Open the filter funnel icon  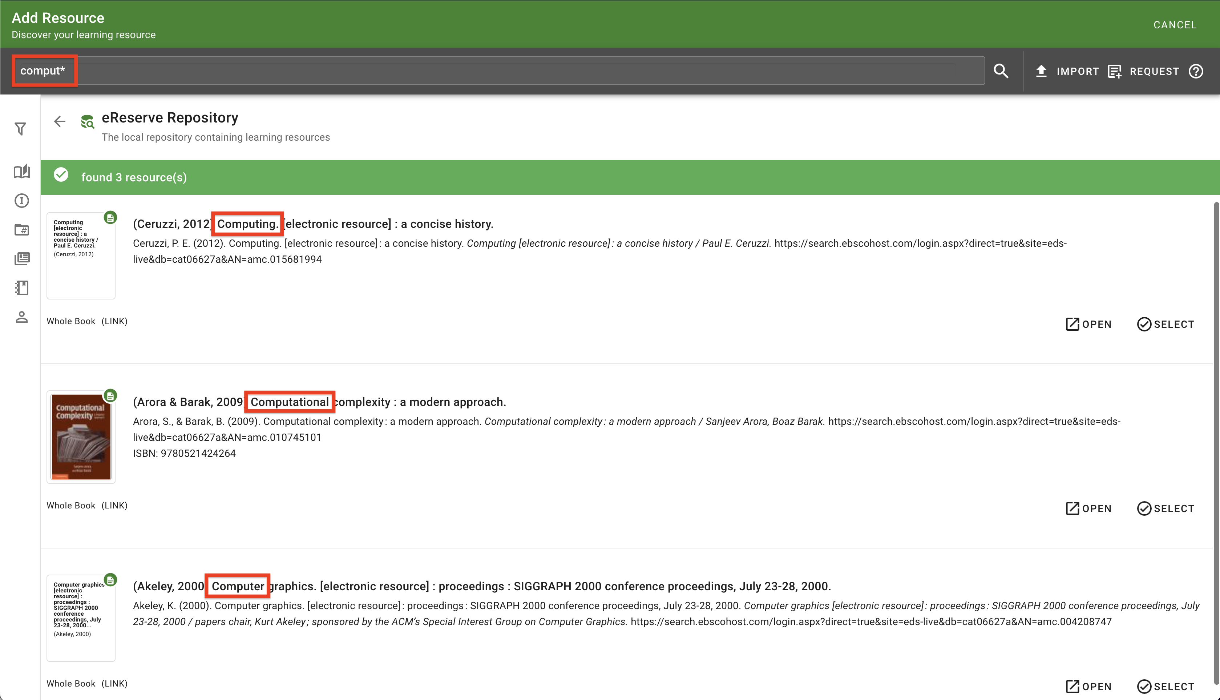(20, 129)
